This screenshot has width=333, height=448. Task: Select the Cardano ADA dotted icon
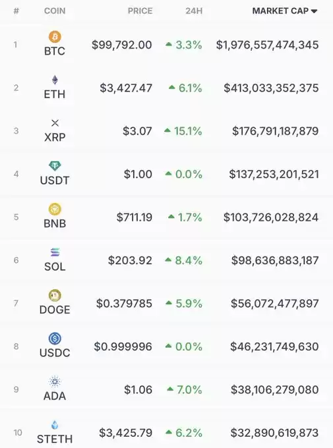click(55, 381)
